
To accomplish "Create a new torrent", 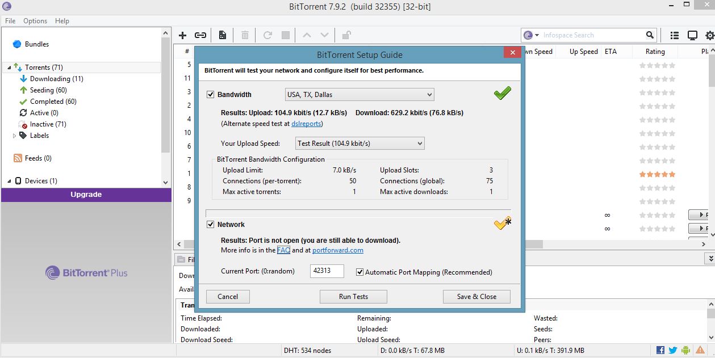I will point(222,35).
